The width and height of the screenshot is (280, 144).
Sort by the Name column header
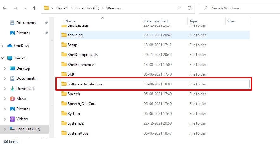tap(70, 21)
